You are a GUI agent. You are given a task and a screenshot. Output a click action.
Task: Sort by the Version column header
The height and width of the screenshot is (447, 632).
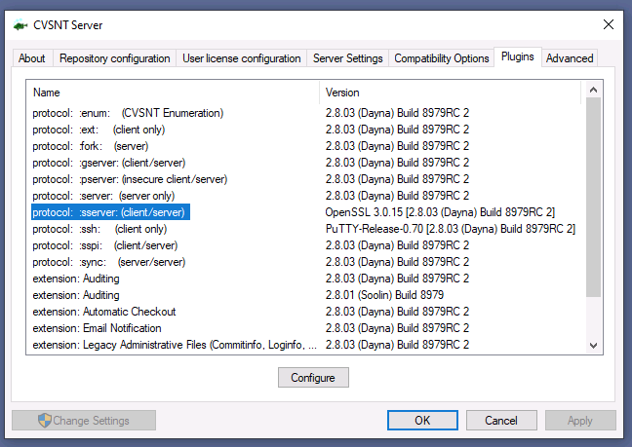[451, 93]
